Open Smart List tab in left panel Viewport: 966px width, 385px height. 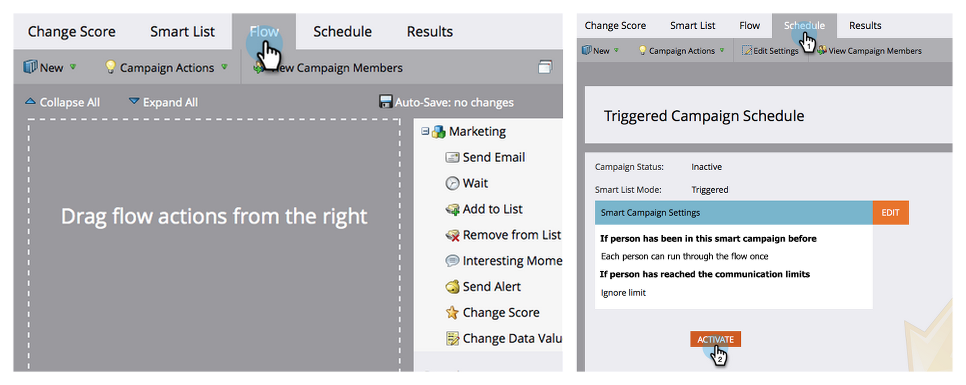coord(182,31)
